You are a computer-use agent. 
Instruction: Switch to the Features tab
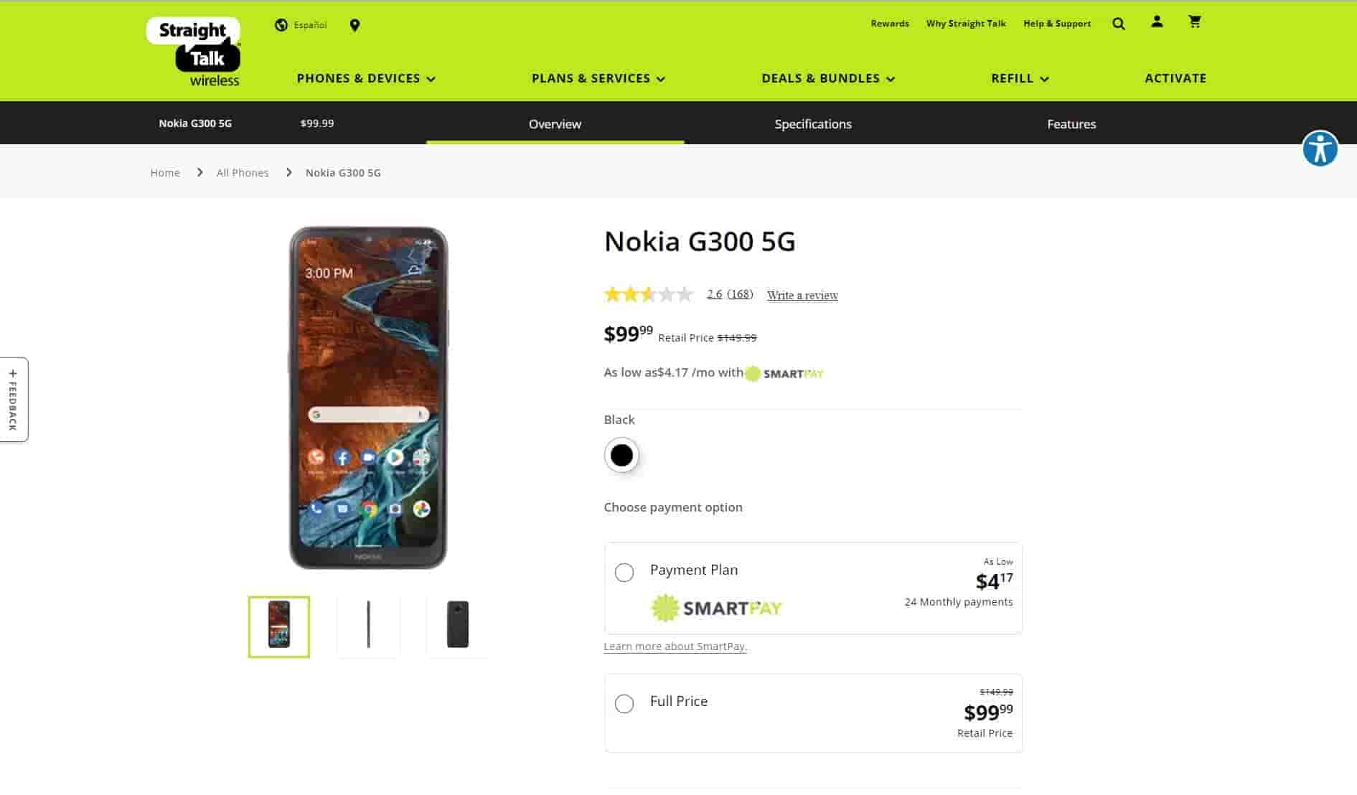pos(1071,123)
